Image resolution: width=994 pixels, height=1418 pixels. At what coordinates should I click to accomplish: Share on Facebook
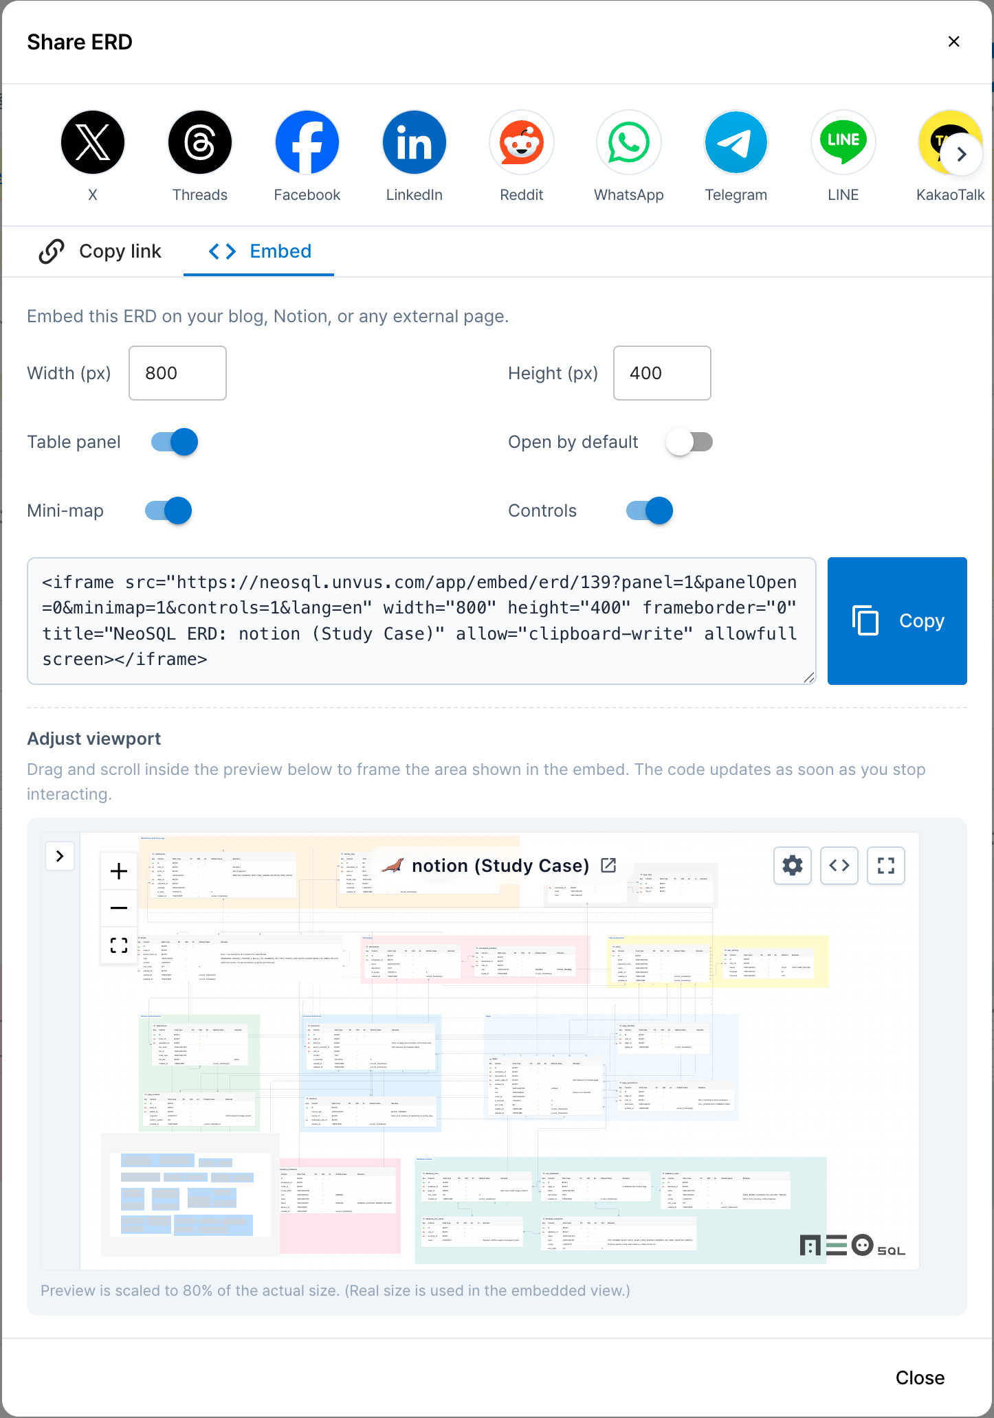click(307, 143)
